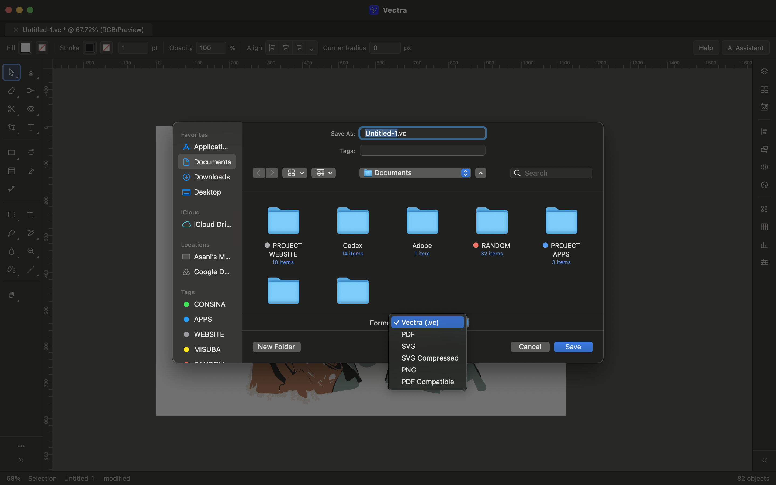Choose PDF format option
Screen dimensions: 776x485
point(427,334)
